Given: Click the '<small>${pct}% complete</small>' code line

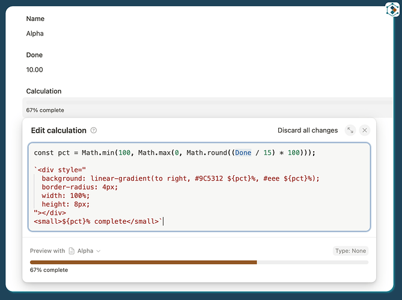Looking at the screenshot, I should coord(98,221).
